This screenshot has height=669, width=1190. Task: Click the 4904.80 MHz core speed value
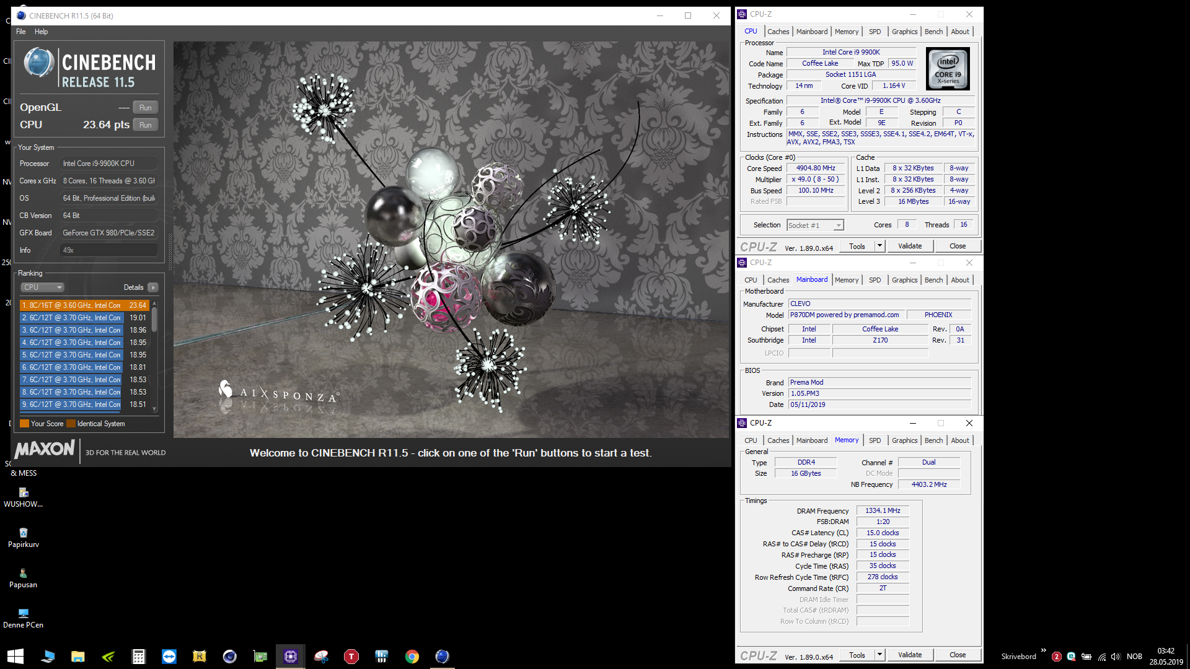click(816, 168)
